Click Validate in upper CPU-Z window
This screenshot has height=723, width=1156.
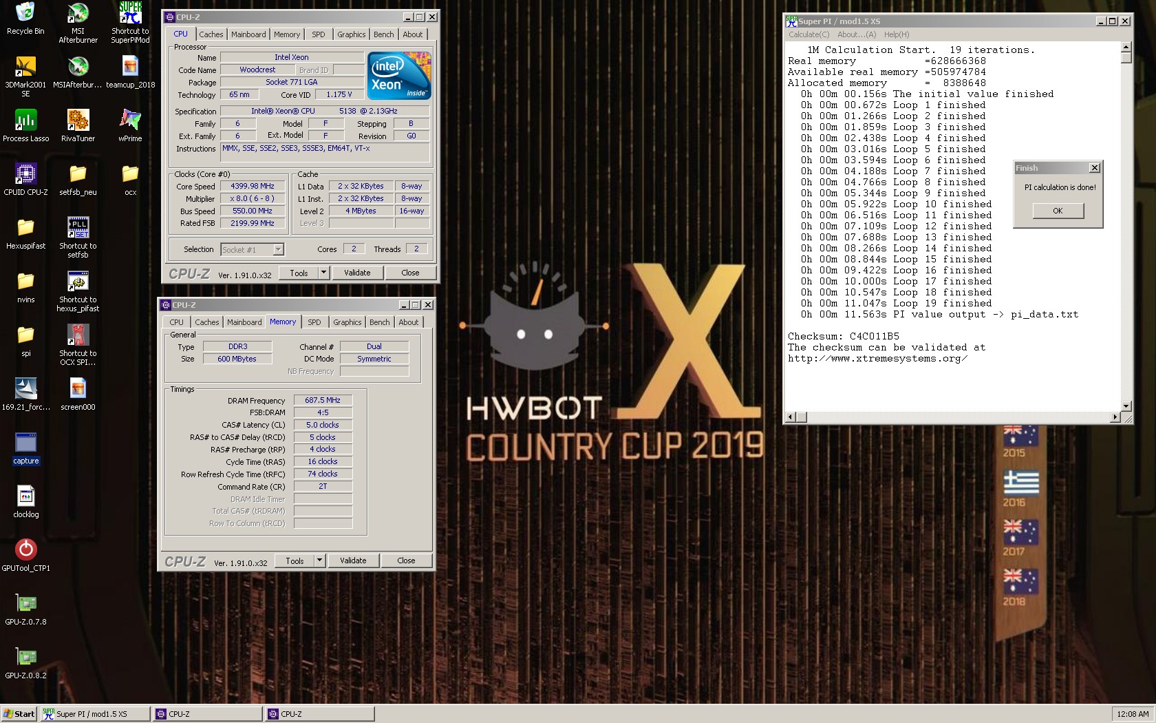(x=357, y=273)
